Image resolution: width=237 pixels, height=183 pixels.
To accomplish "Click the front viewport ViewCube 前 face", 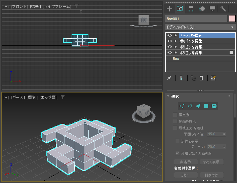I will tap(144, 20).
